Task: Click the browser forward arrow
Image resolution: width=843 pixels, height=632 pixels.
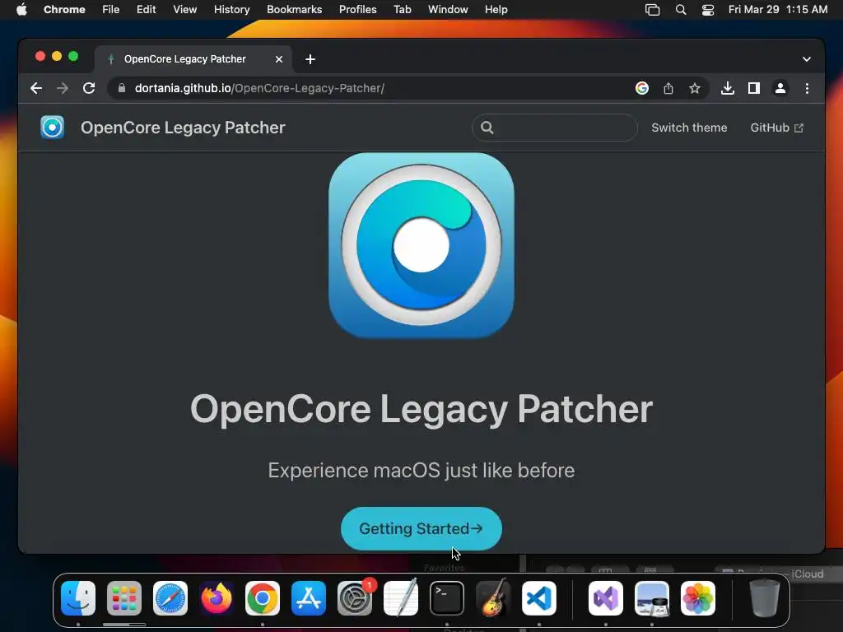Action: 63,88
